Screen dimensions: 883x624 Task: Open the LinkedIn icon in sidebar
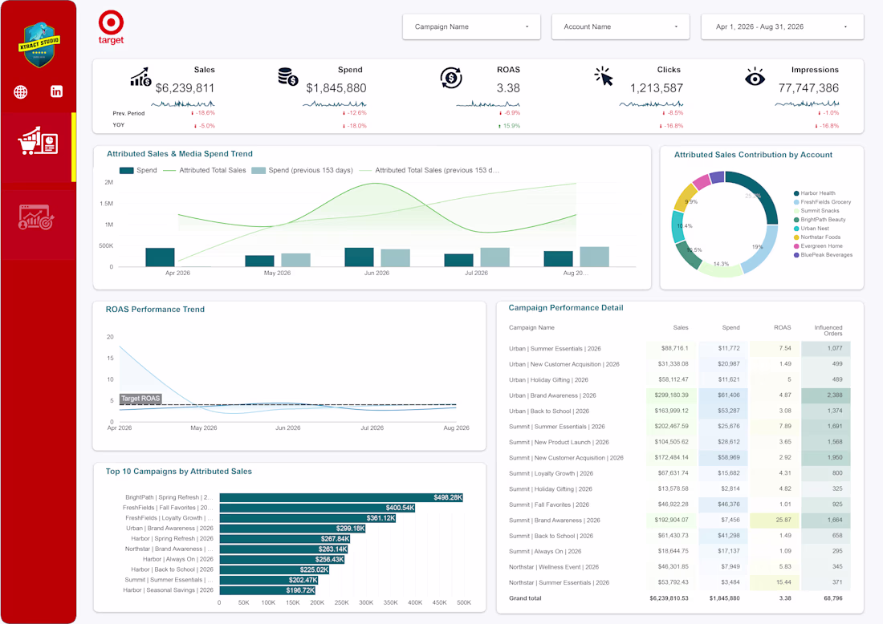click(56, 91)
